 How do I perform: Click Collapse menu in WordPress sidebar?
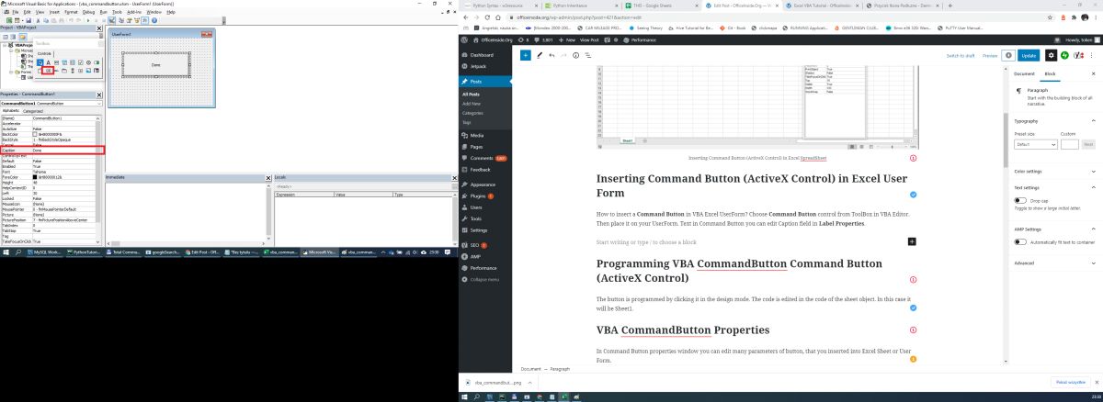[484, 279]
